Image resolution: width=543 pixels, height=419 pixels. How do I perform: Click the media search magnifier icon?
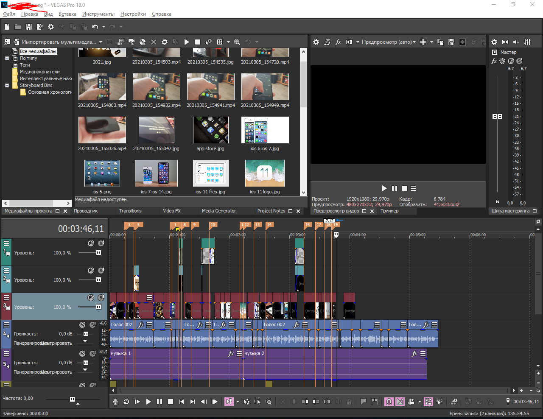coord(237,42)
